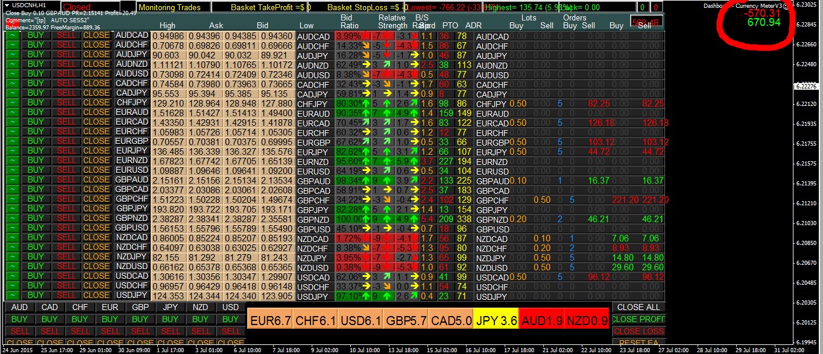823x354 pixels.
Task: Select the GBP currency basket button
Action: [x=140, y=307]
